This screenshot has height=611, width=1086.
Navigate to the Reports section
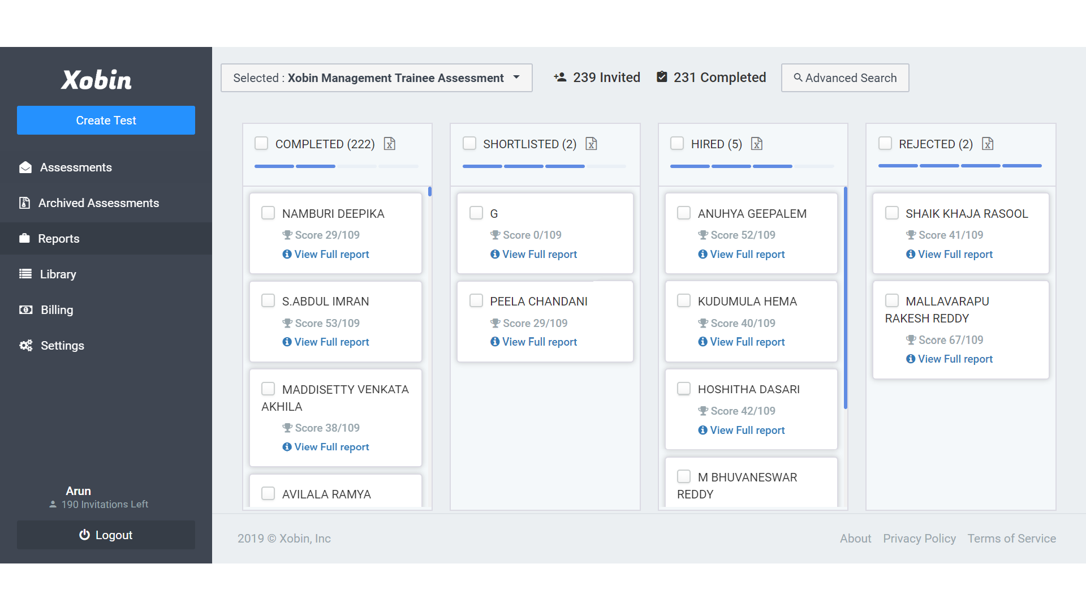click(x=59, y=238)
